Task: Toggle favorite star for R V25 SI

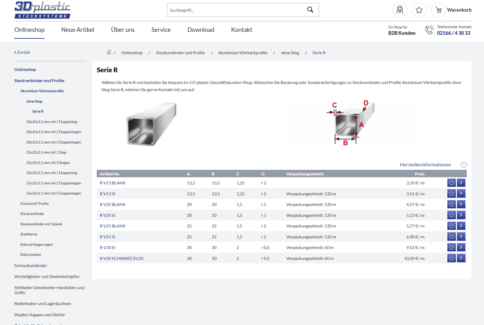Action: (451, 237)
